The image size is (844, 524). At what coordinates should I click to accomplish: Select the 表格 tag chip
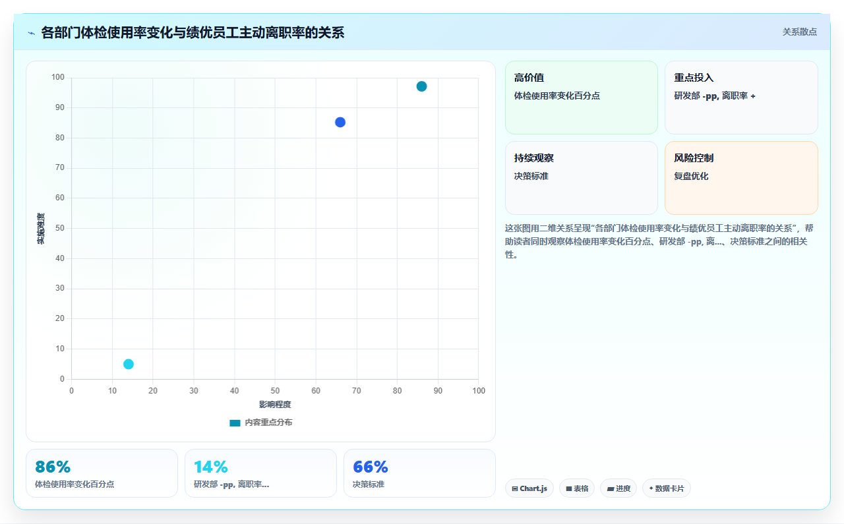pos(577,488)
